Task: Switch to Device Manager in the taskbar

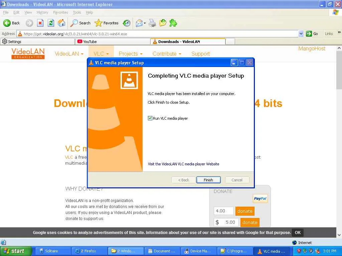Action: pyautogui.click(x=198, y=251)
